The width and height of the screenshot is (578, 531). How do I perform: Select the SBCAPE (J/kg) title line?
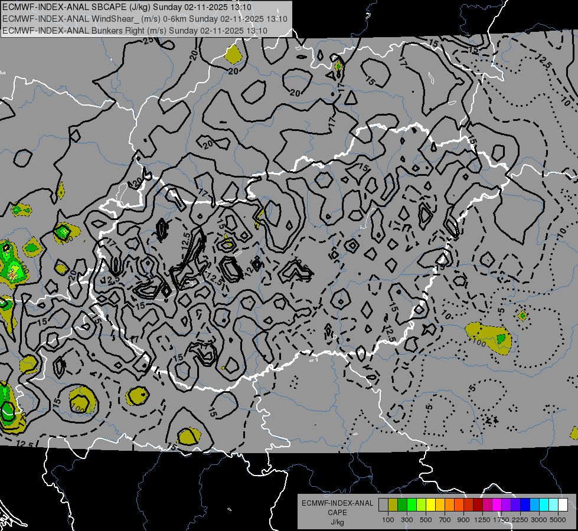click(x=127, y=7)
